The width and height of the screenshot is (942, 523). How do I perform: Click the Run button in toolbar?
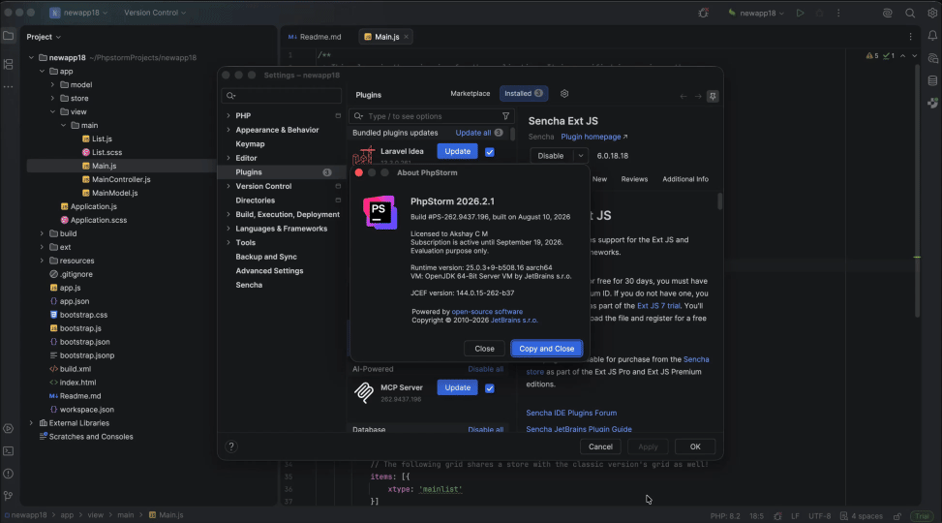point(800,13)
